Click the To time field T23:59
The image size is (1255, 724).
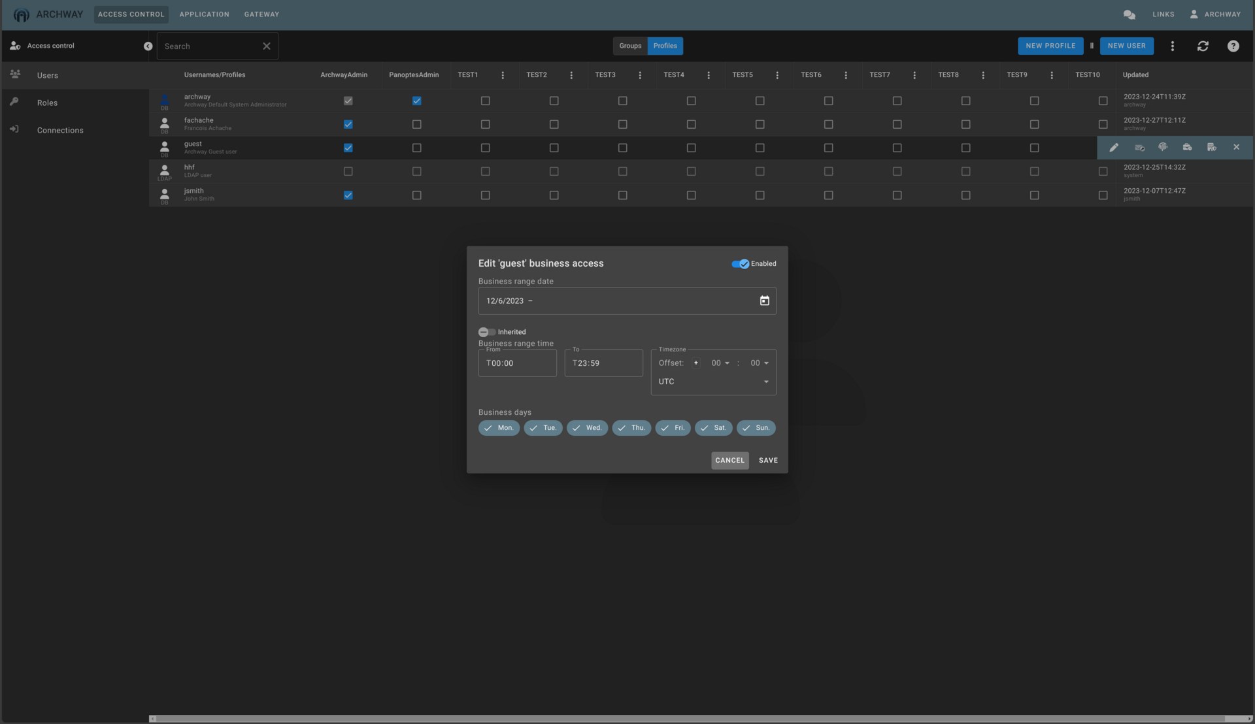pyautogui.click(x=603, y=363)
